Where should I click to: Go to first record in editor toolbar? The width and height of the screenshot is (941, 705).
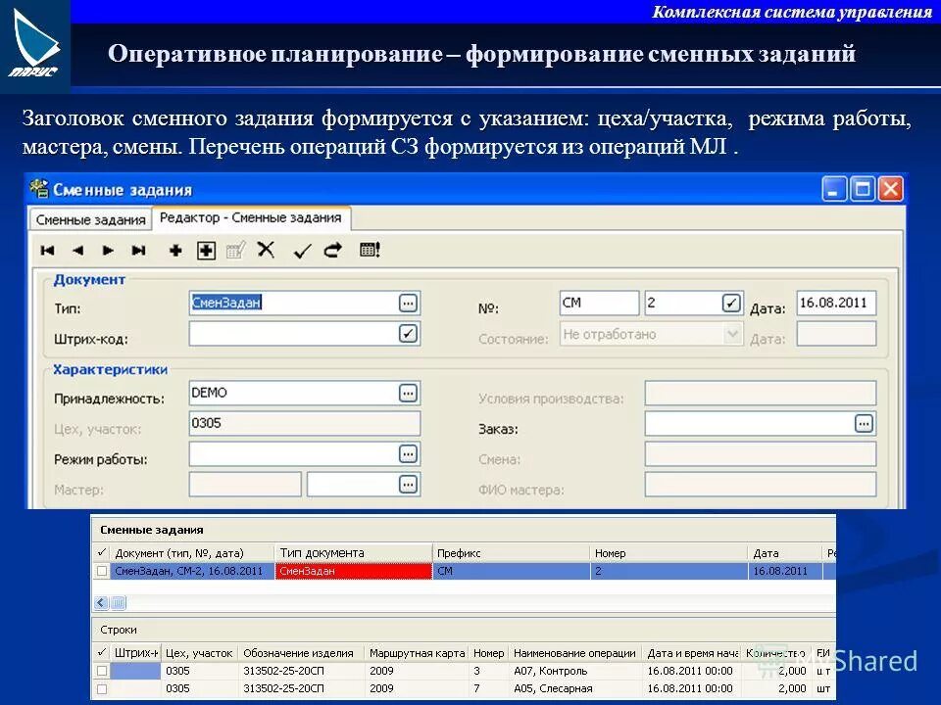pyautogui.click(x=47, y=251)
